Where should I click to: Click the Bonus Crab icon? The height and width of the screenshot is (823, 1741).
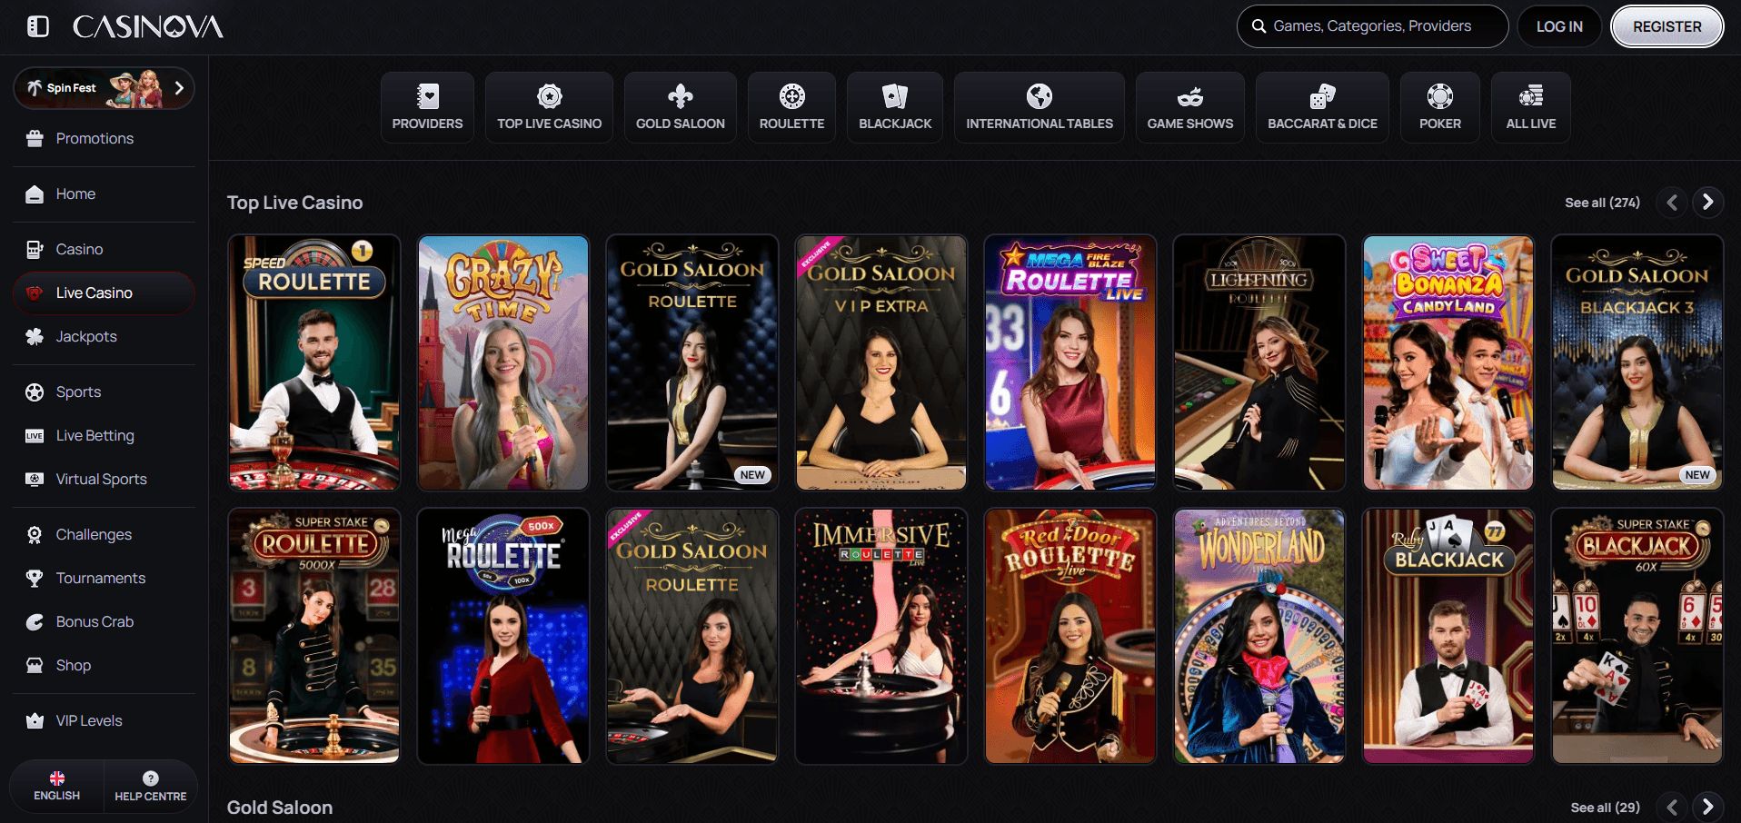click(x=35, y=621)
